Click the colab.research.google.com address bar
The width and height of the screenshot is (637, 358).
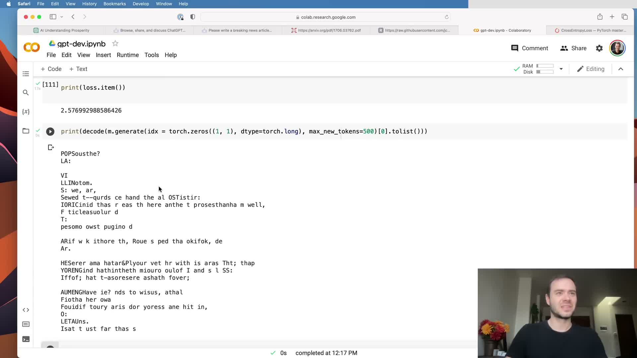point(325,17)
